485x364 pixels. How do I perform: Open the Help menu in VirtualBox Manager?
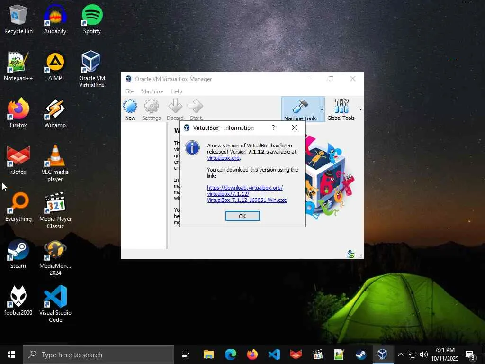176,91
